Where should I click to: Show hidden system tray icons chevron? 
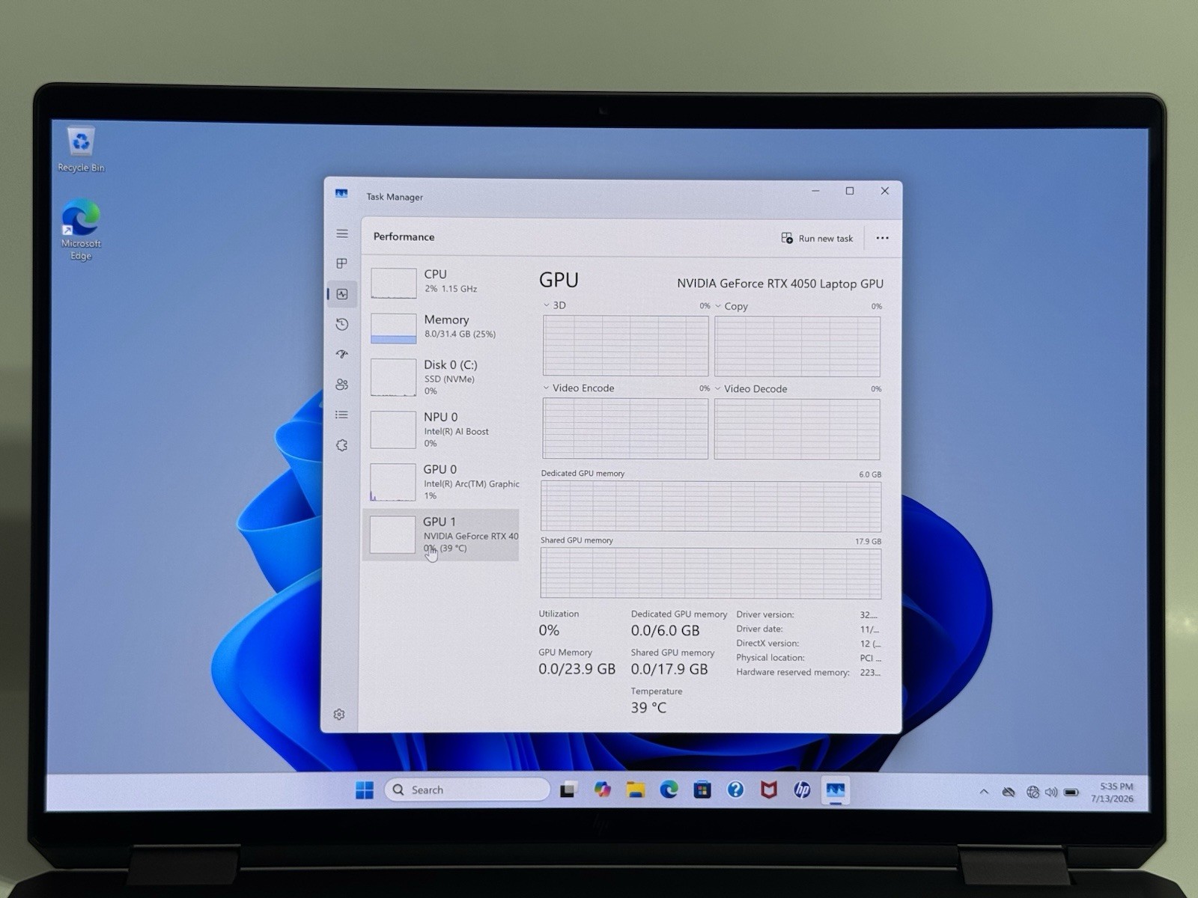click(x=984, y=792)
